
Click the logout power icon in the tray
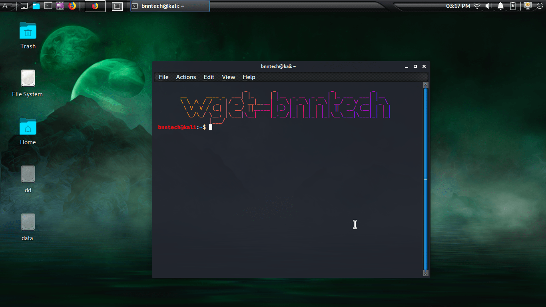[x=540, y=6]
